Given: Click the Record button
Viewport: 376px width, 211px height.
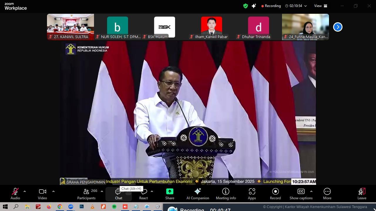Looking at the screenshot, I should (x=275, y=193).
